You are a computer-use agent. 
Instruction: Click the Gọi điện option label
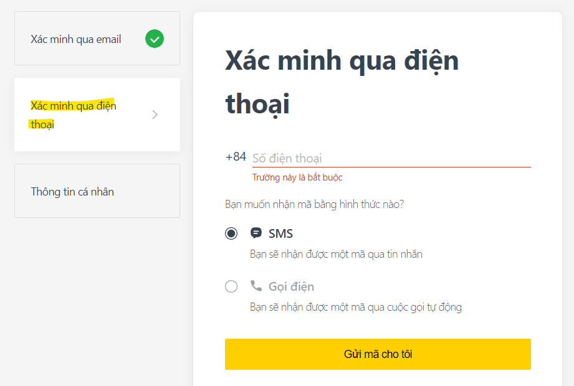291,286
